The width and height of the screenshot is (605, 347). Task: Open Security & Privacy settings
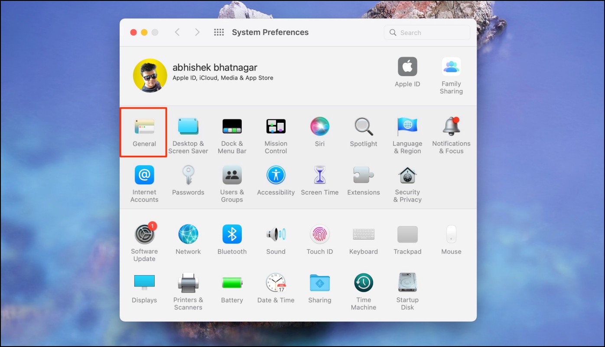coord(407,184)
